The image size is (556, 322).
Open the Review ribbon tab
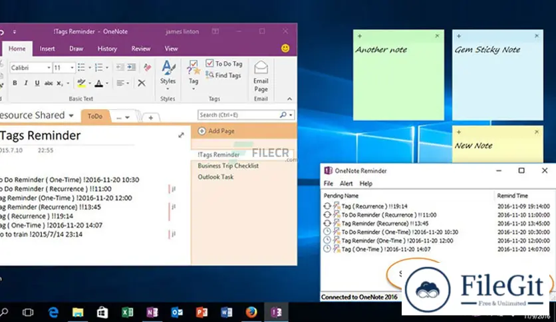(141, 49)
